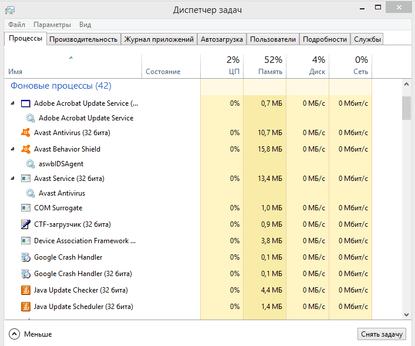415x346 pixels.
Task: Select the Процессы tab
Action: click(25, 38)
